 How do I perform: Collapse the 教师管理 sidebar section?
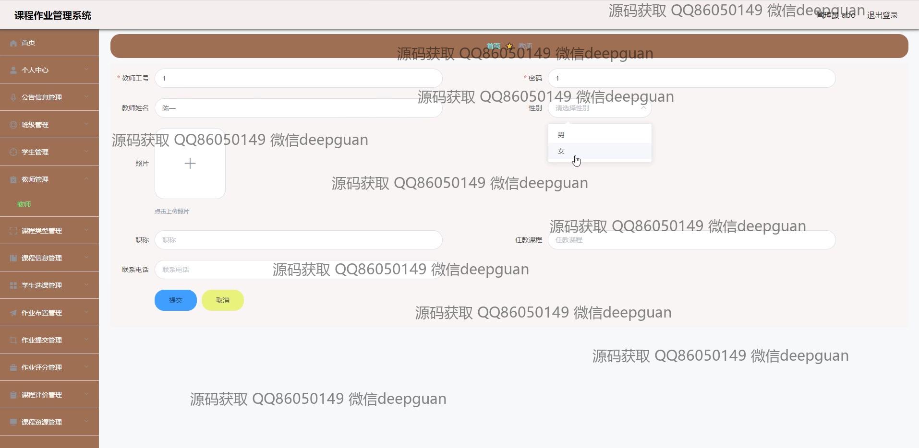(49, 179)
